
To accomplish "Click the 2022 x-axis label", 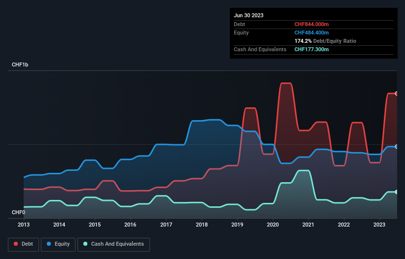I will click(344, 225).
